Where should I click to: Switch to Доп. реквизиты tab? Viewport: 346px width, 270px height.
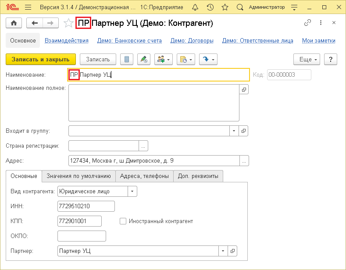(x=198, y=176)
